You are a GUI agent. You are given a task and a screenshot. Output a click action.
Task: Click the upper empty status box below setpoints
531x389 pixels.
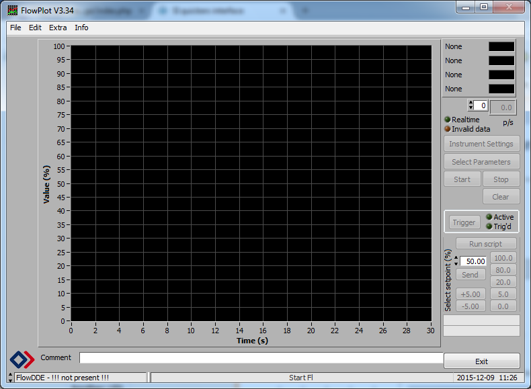pos(481,320)
